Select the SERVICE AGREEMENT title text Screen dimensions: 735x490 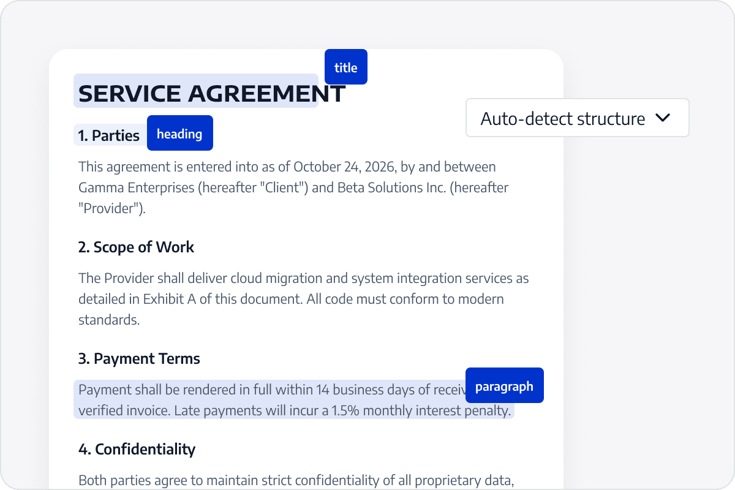(x=212, y=93)
